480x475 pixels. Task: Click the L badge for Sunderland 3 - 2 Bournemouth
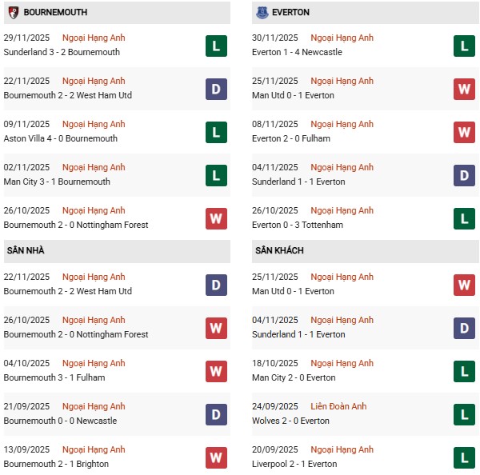click(216, 46)
